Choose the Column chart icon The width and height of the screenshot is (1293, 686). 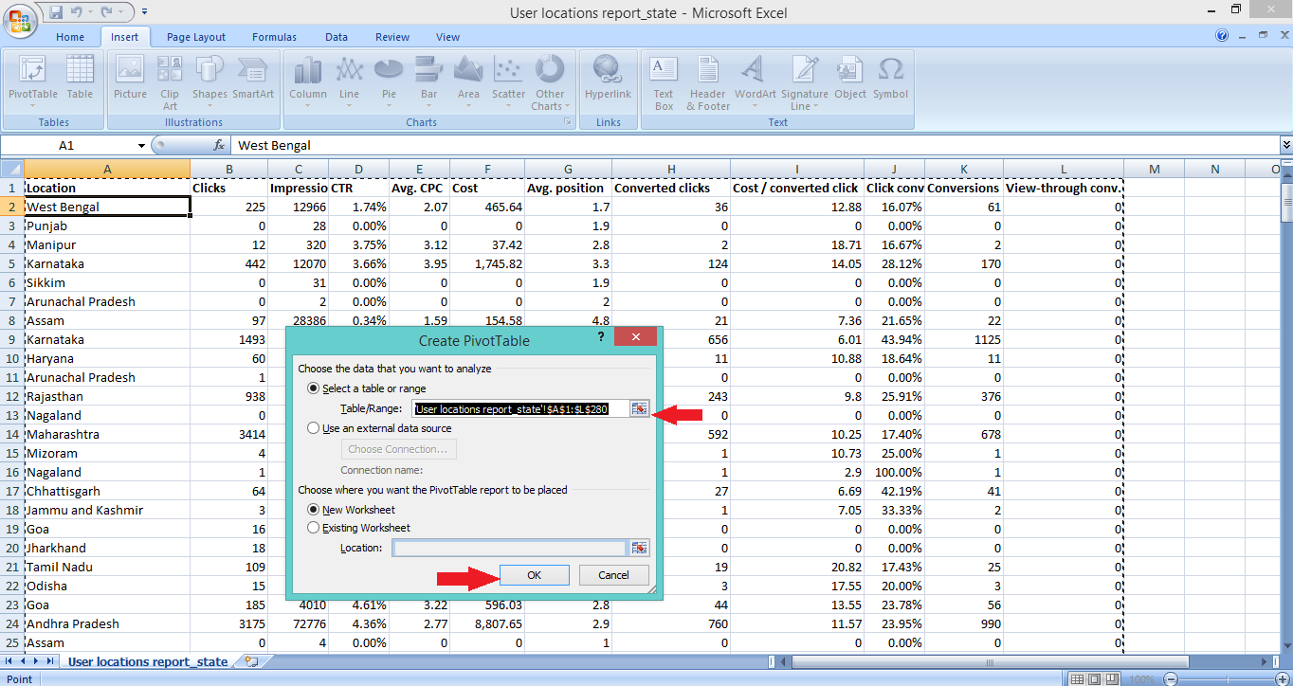[x=308, y=81]
